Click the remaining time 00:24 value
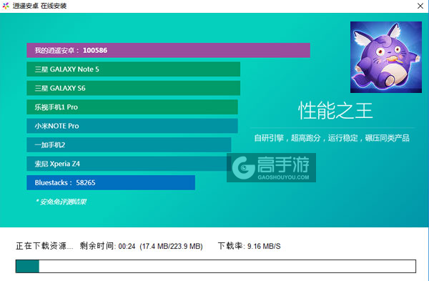The width and height of the screenshot is (429, 281). click(127, 247)
